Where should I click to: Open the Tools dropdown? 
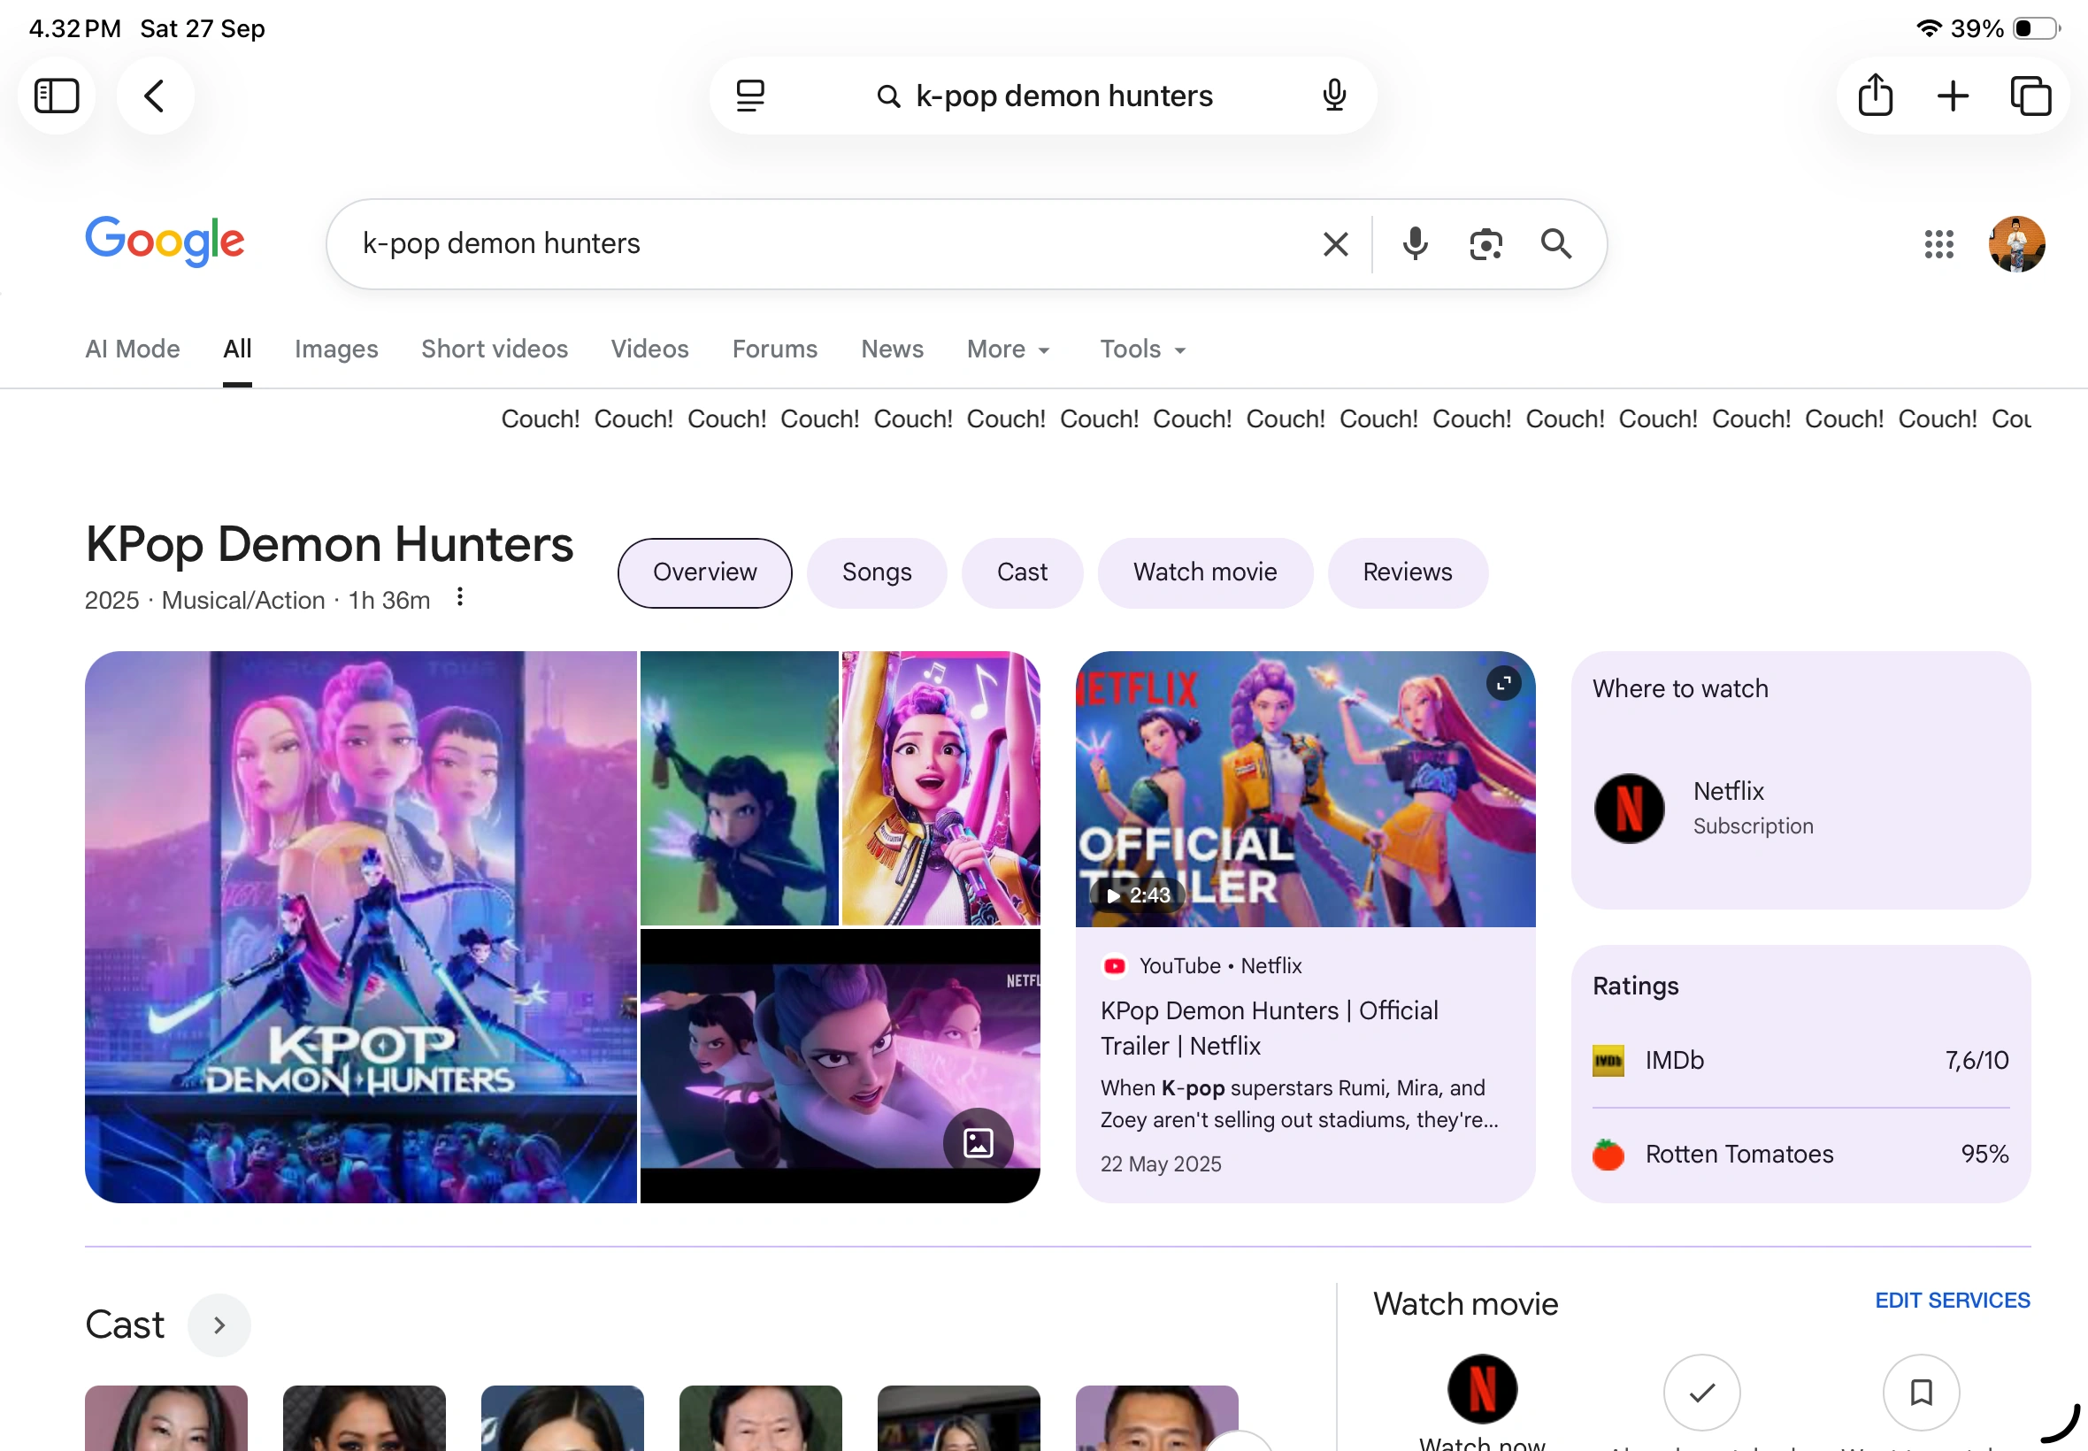(x=1140, y=349)
